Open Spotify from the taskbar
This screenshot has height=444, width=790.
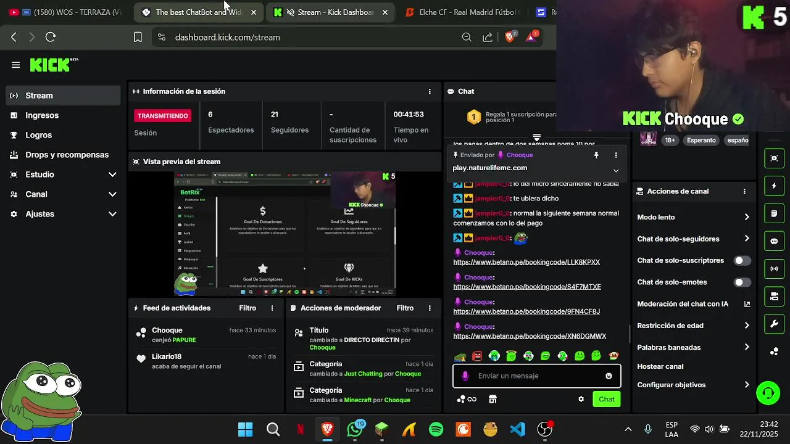[436, 429]
